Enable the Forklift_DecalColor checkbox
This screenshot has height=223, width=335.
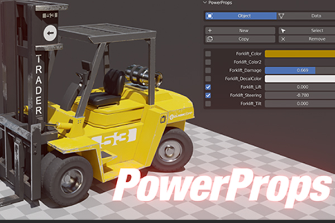tap(208, 79)
